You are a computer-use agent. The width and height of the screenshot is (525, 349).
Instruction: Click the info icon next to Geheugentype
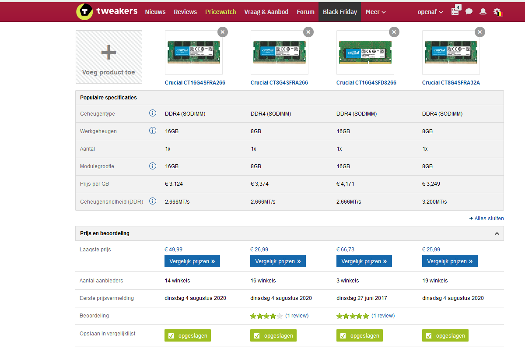coord(153,113)
